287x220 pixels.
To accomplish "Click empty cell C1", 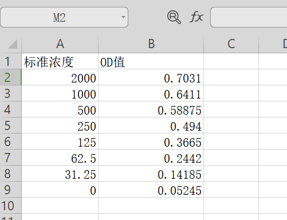I will (x=231, y=61).
